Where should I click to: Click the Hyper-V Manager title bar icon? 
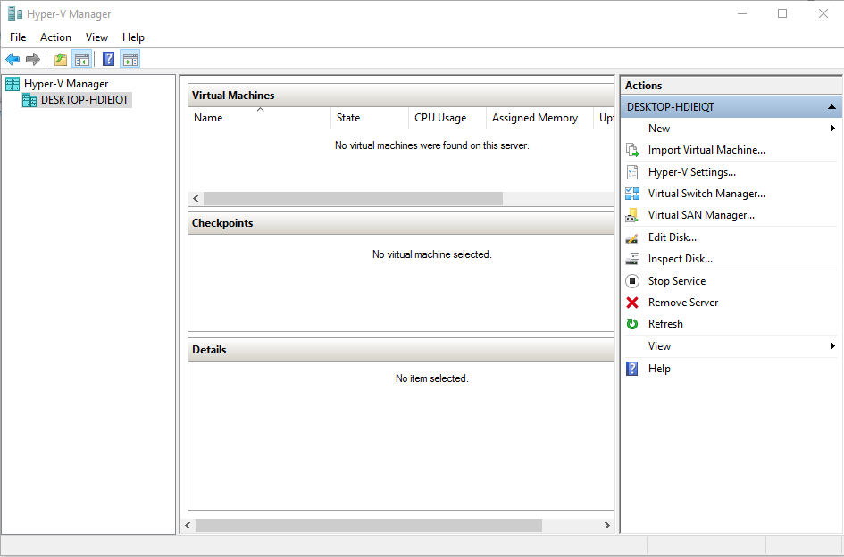pos(14,14)
